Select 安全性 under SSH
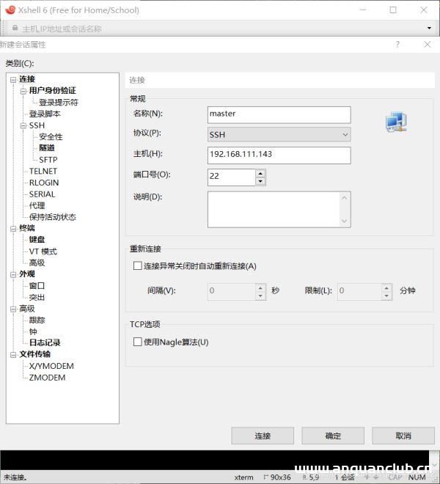 [51, 136]
